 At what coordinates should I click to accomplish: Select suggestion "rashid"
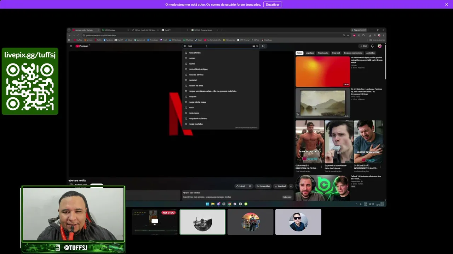coord(220,64)
